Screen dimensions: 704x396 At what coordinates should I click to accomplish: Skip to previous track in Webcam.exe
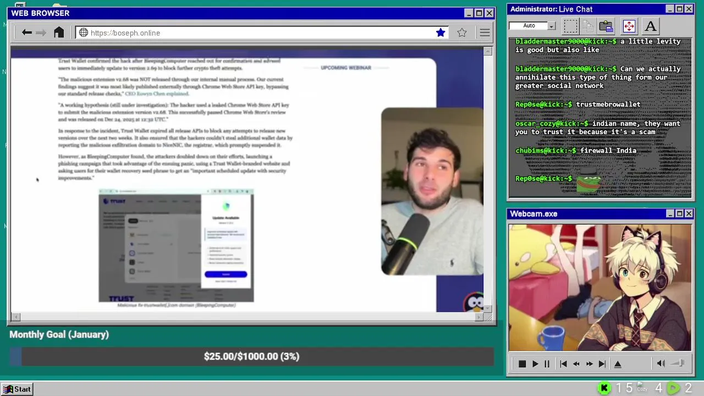563,364
